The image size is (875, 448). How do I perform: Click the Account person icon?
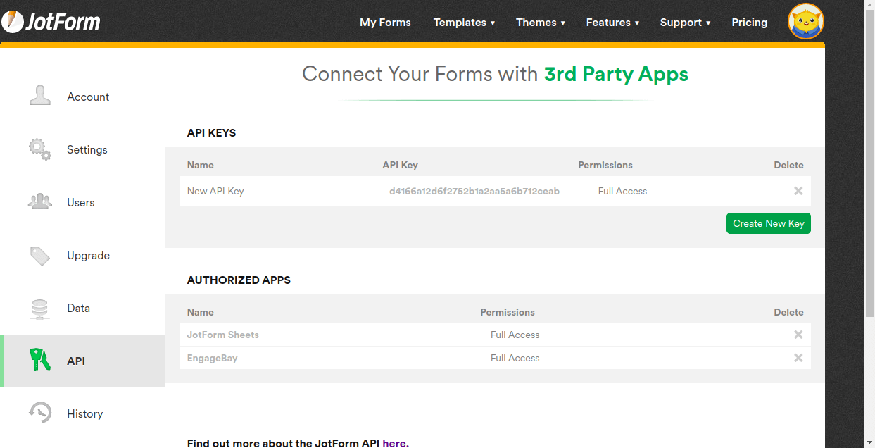pos(40,96)
